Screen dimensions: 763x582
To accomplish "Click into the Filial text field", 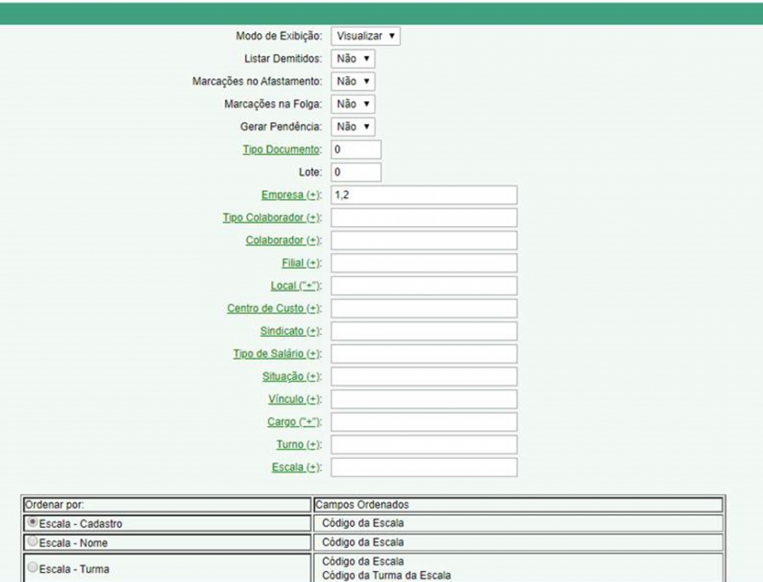I will 424,263.
